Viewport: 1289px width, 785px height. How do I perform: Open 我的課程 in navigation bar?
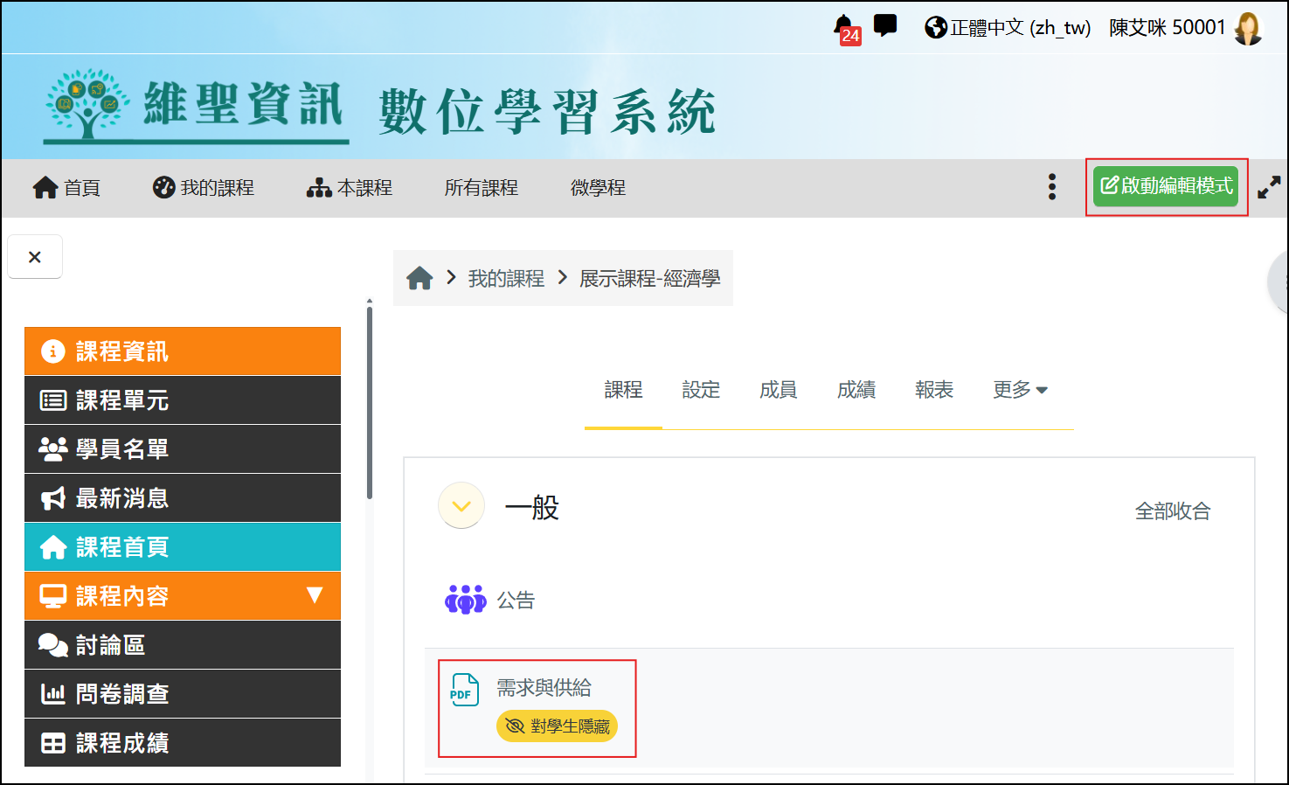click(x=204, y=188)
